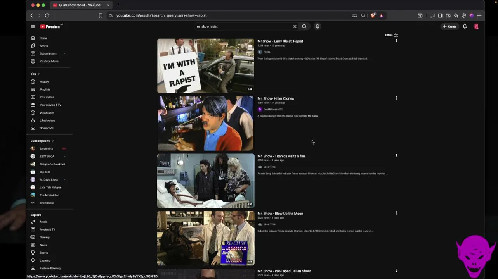The height and width of the screenshot is (279, 498).
Task: Open The Morbid Zoo channel
Action: tap(49, 195)
